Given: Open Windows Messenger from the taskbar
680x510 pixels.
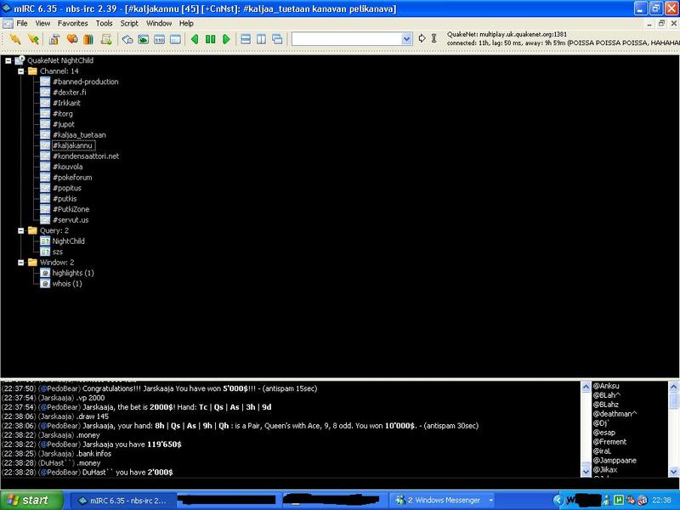Looking at the screenshot, I should pyautogui.click(x=432, y=500).
